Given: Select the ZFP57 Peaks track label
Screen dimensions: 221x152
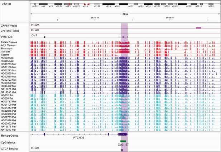Looking at the screenshot, I should pos(9,26).
